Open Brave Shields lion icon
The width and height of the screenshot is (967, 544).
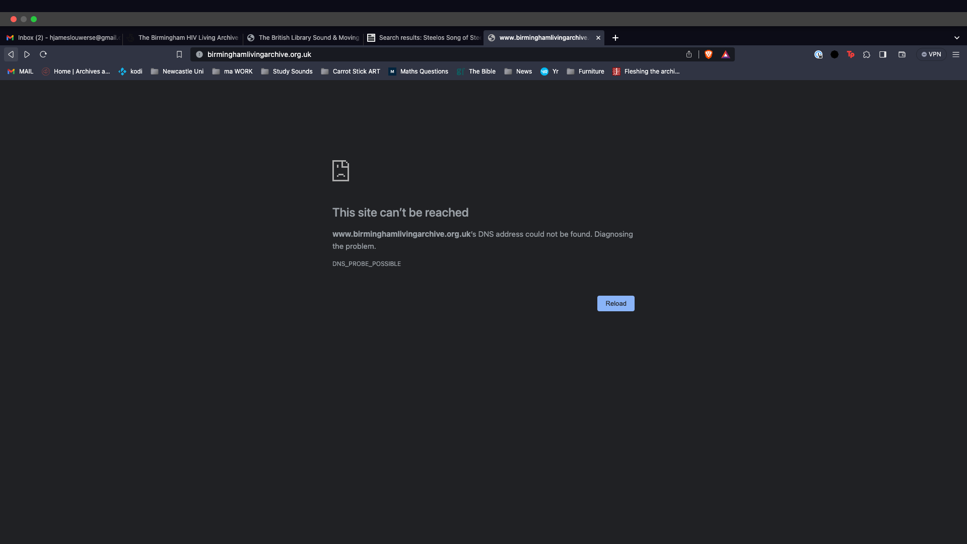coord(709,54)
